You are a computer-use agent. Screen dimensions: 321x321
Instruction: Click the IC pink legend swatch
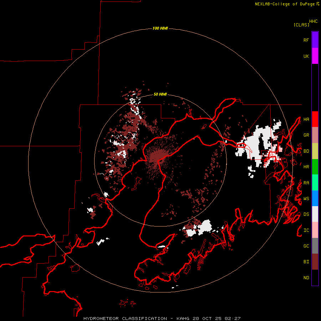pyautogui.click(x=315, y=230)
